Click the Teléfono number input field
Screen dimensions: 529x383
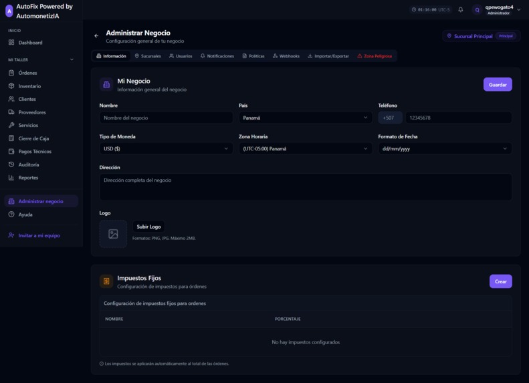coord(459,118)
